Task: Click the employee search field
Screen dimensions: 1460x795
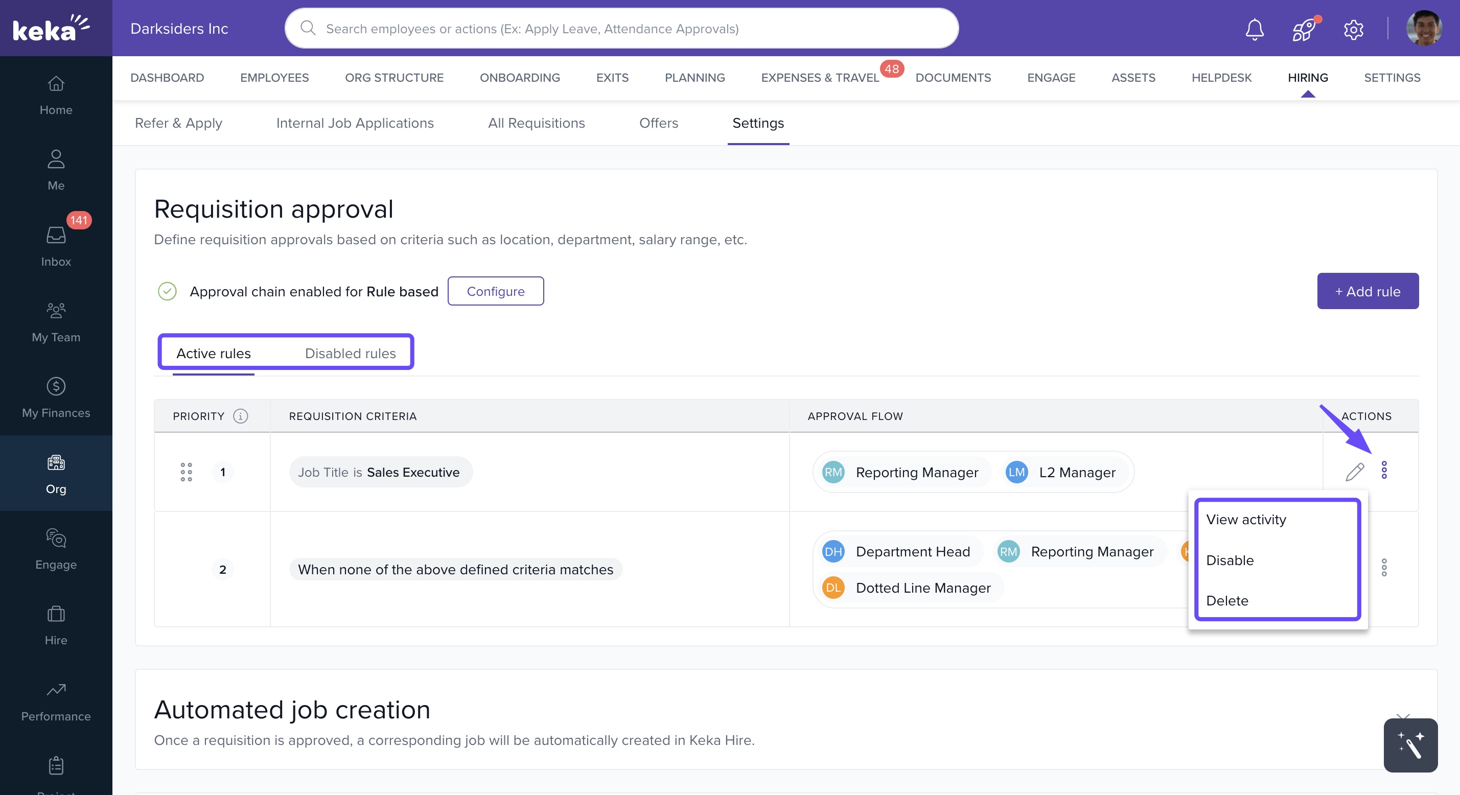Action: (x=620, y=28)
